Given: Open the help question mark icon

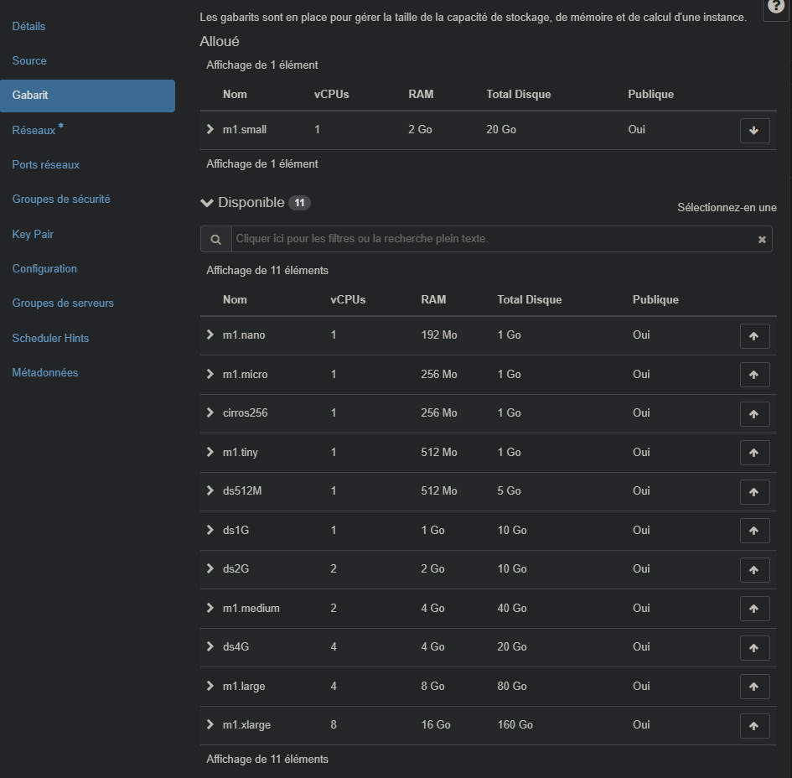Looking at the screenshot, I should point(776,8).
